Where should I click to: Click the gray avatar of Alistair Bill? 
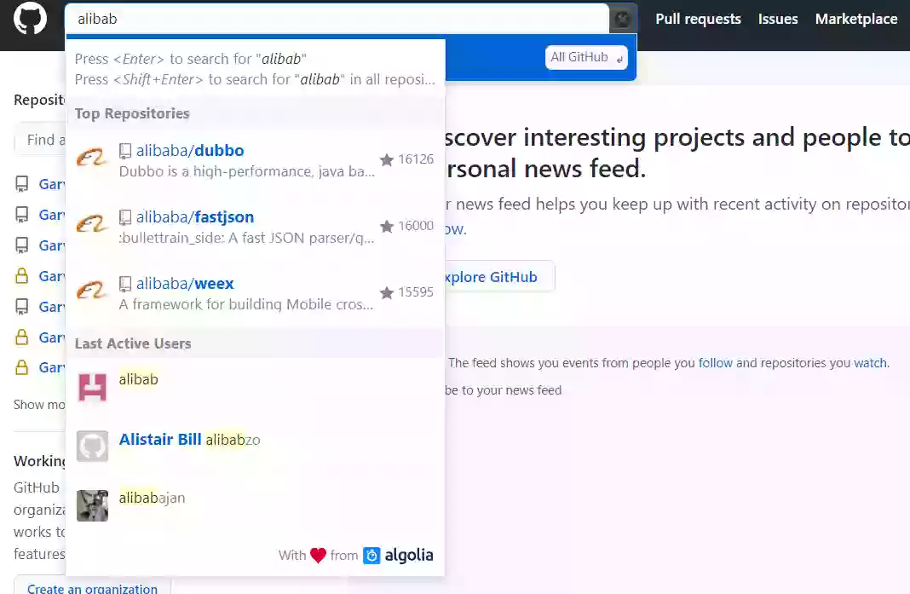[x=92, y=446]
